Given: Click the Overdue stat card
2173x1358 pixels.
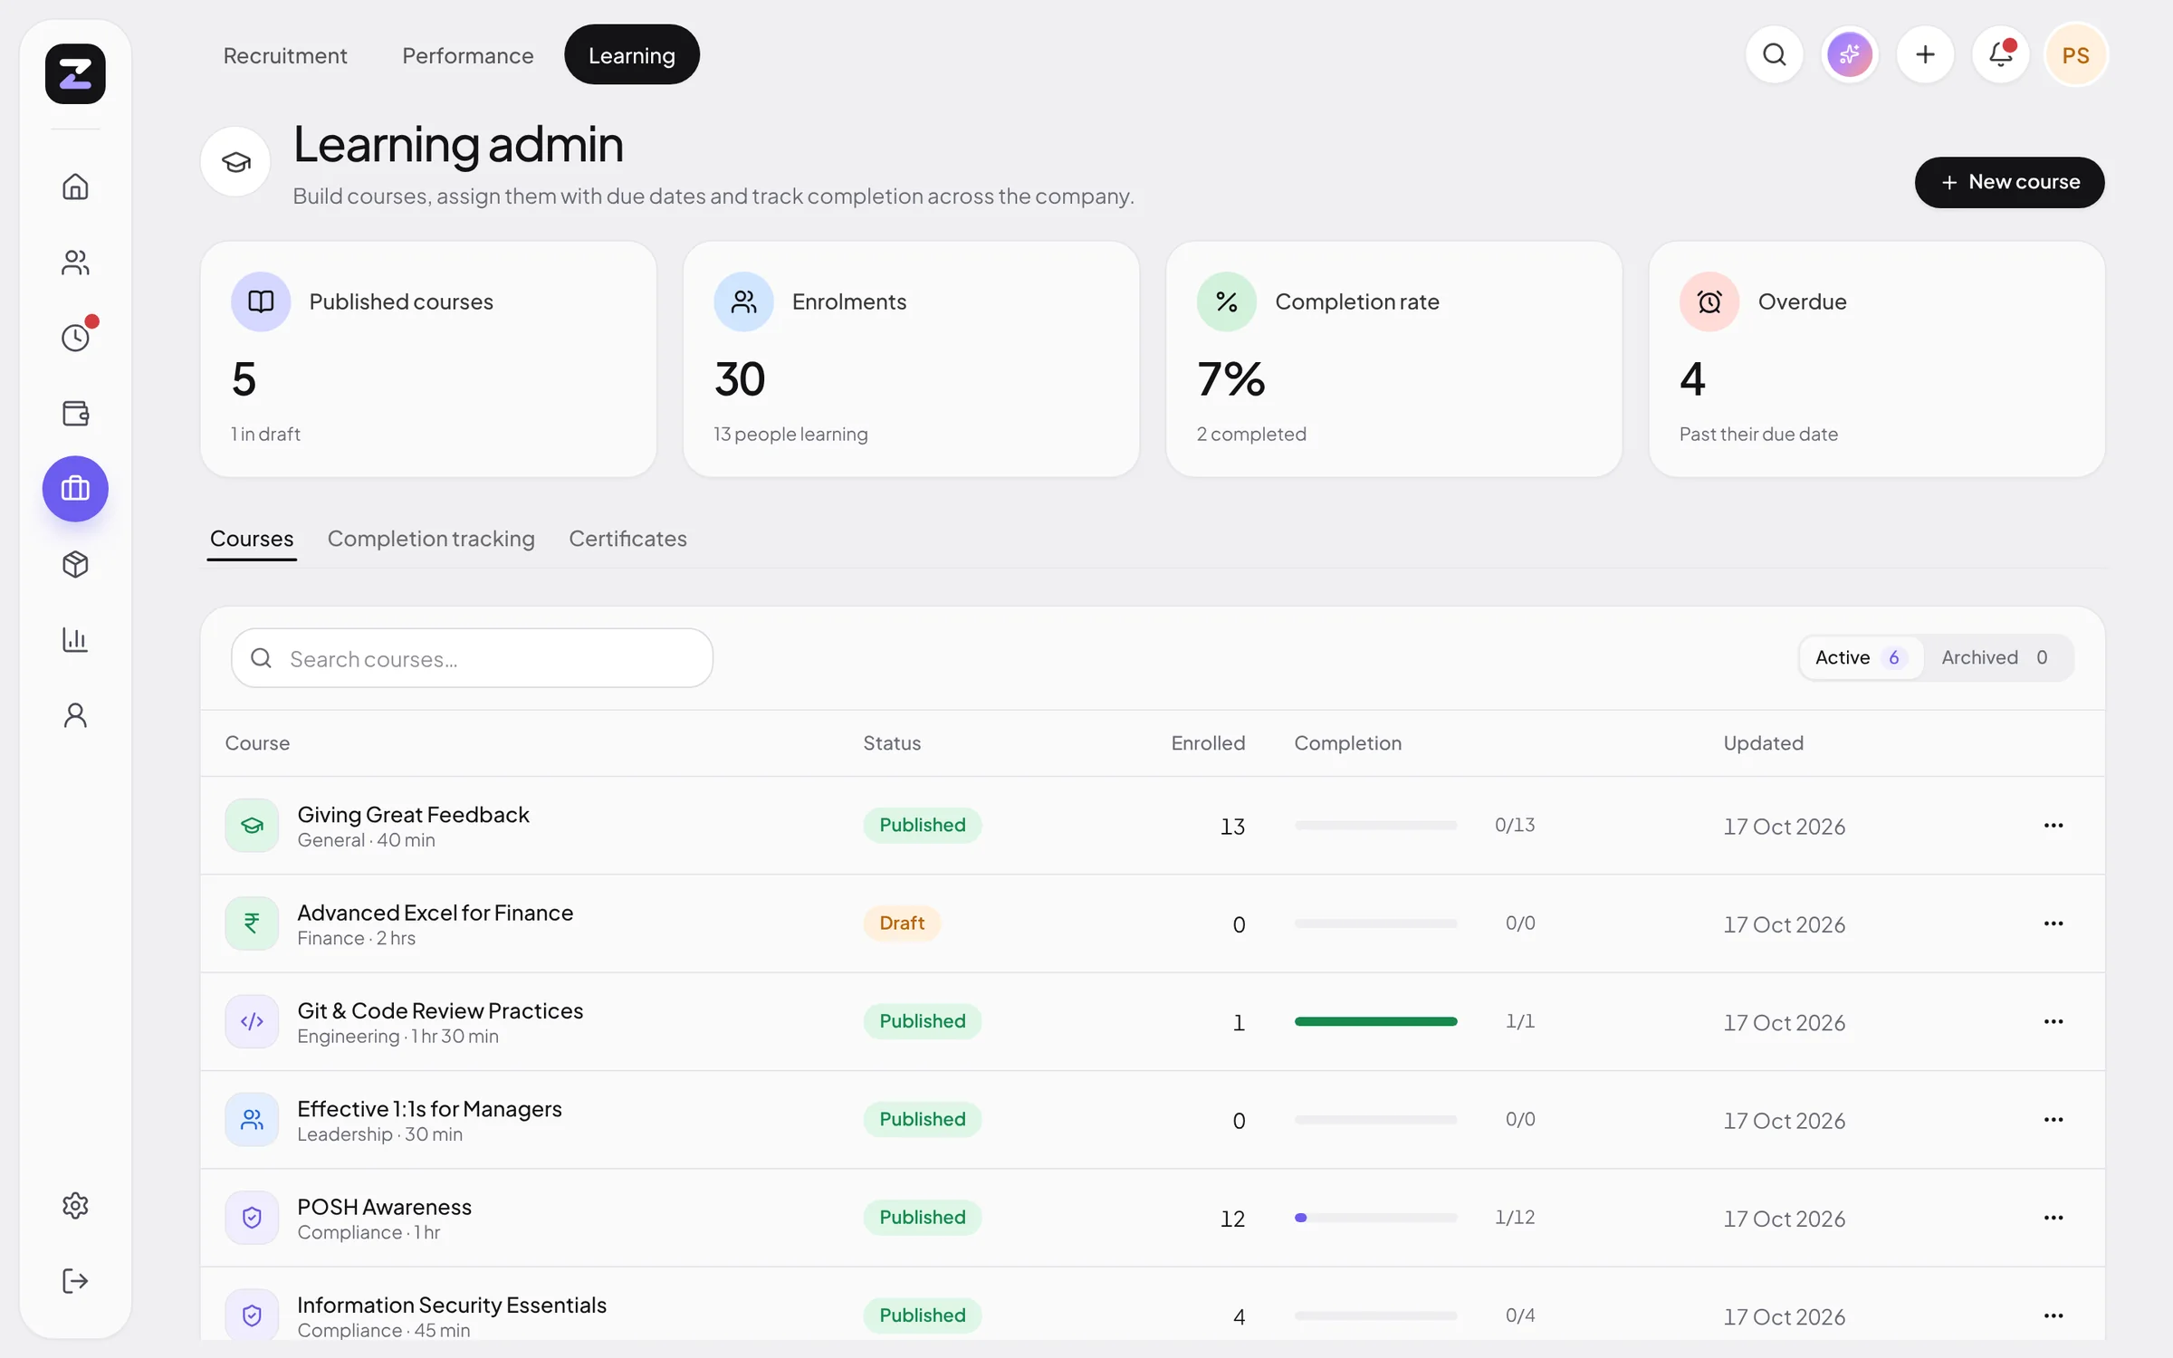Looking at the screenshot, I should coord(1876,359).
